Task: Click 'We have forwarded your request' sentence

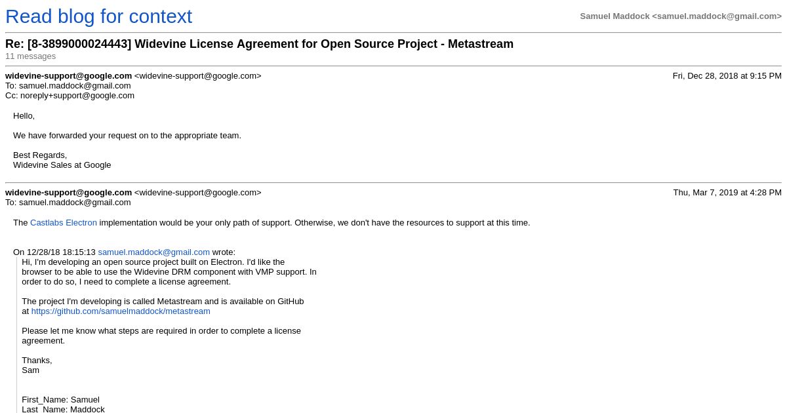Action: click(x=127, y=135)
